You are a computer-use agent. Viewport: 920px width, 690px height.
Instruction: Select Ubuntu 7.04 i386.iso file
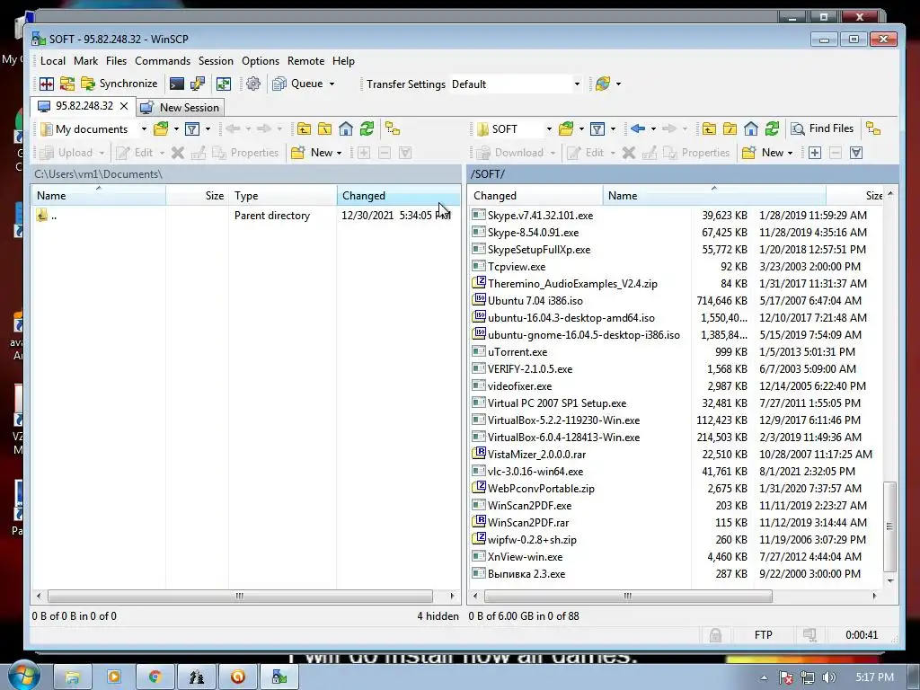click(535, 300)
